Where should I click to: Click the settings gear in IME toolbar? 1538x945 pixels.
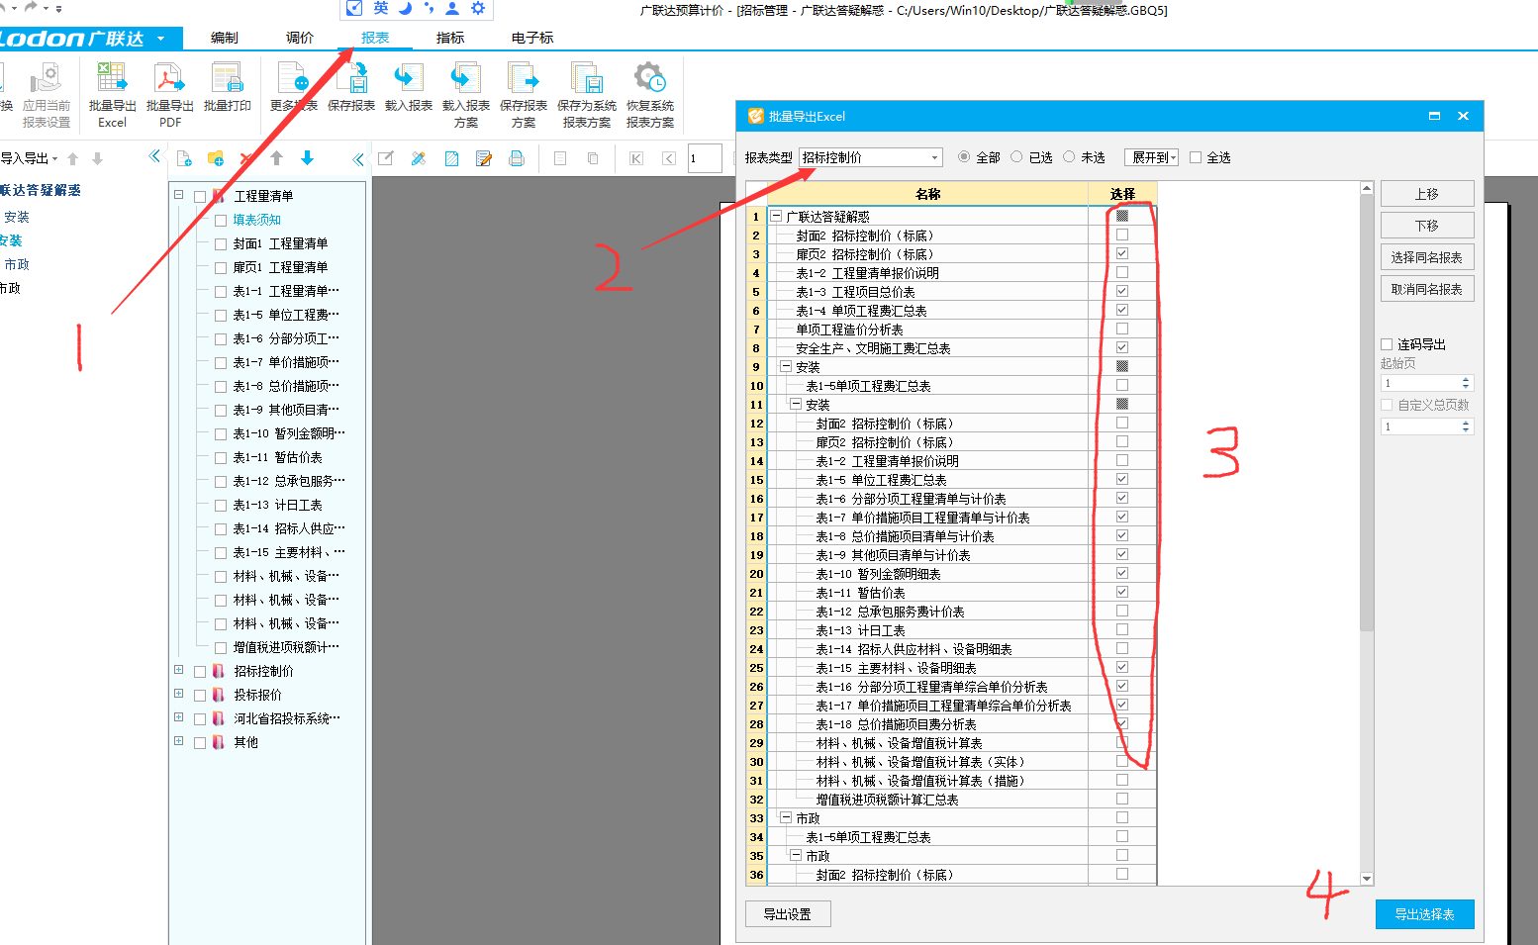click(478, 8)
